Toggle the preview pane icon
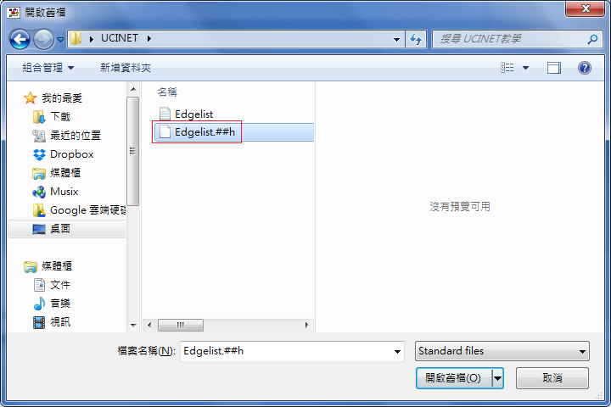The image size is (611, 407). coord(553,68)
